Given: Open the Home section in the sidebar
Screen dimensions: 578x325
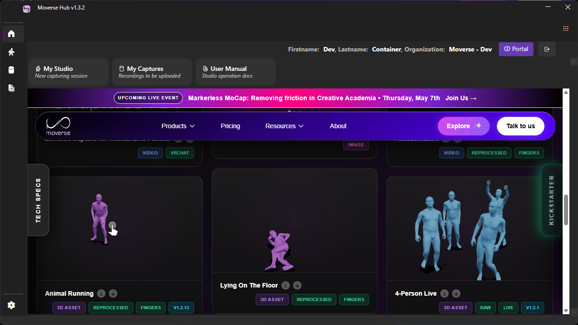Looking at the screenshot, I should (12, 34).
